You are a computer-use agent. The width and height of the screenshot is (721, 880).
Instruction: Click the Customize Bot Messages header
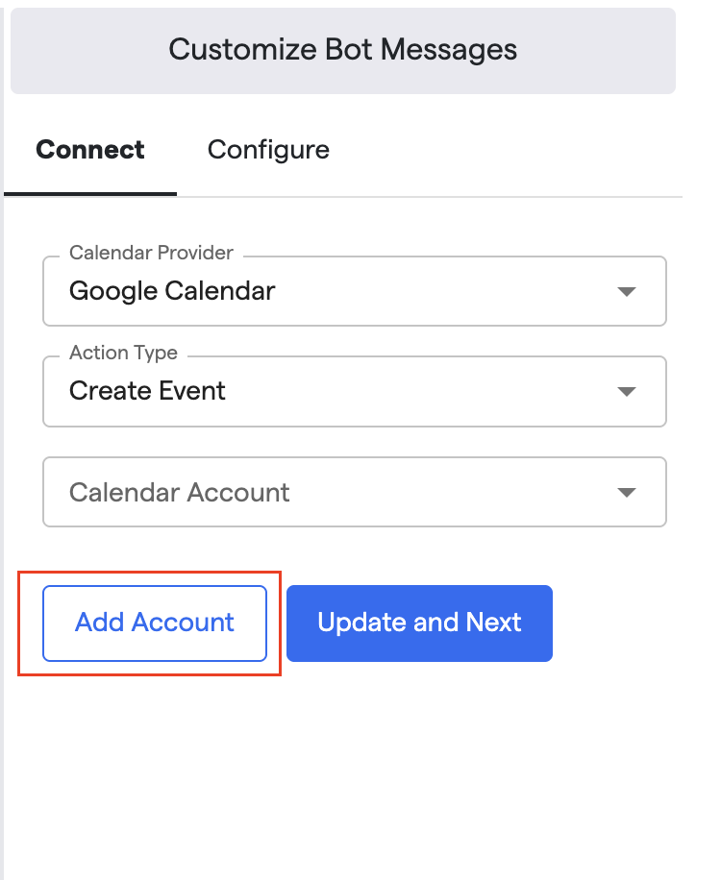[342, 51]
